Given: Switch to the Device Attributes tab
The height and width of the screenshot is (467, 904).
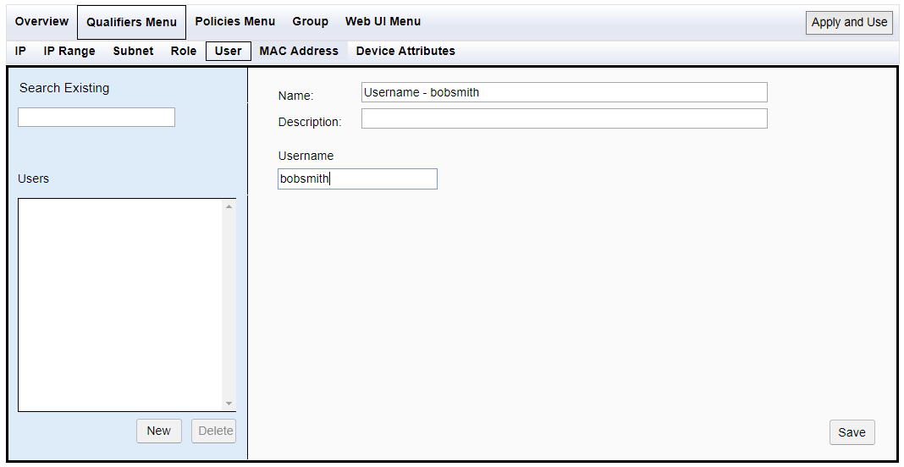Looking at the screenshot, I should tap(405, 51).
